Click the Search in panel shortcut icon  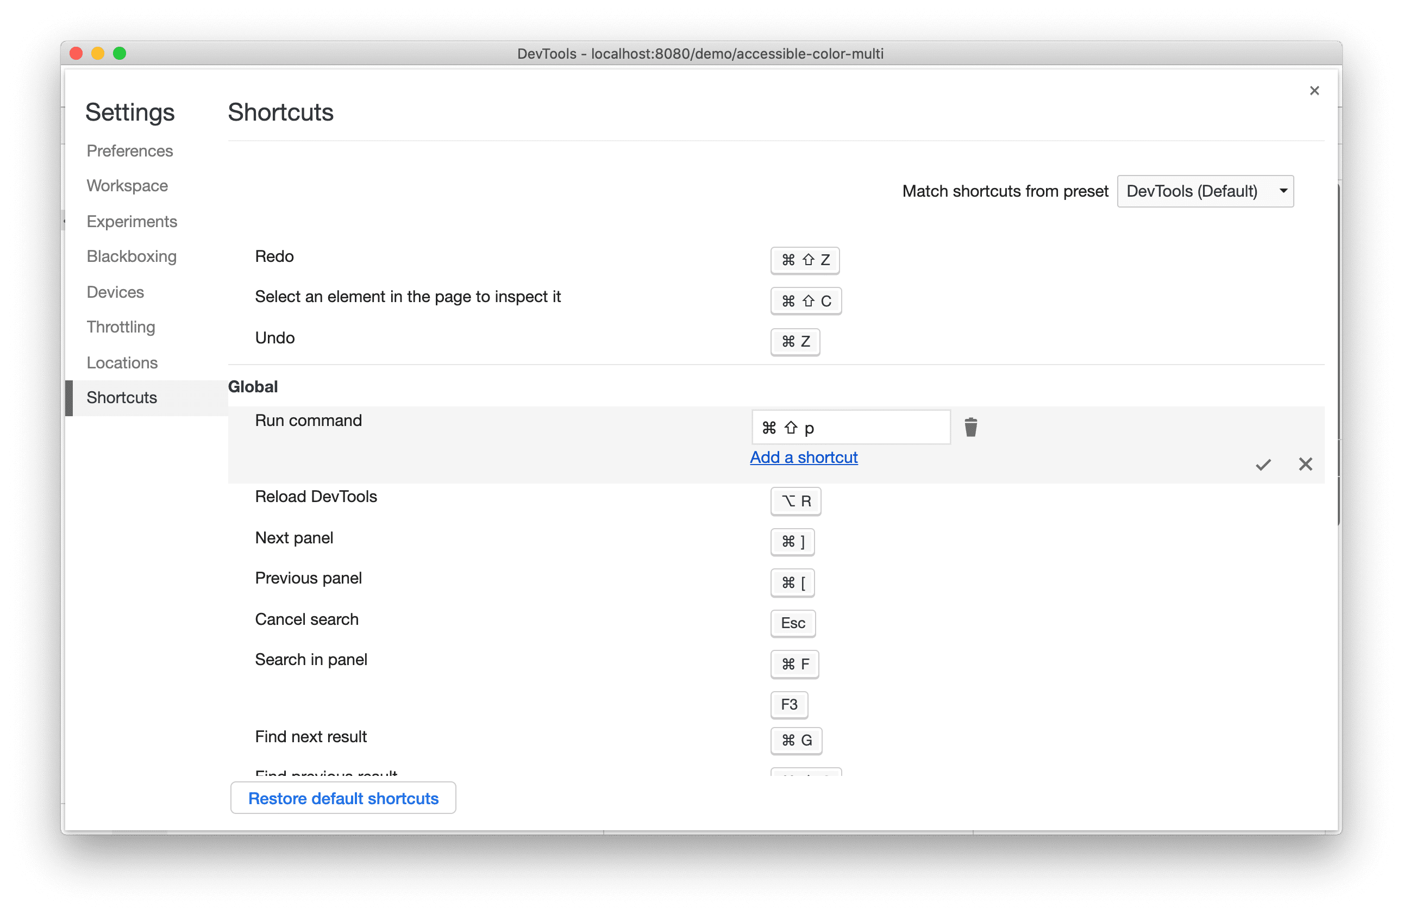(x=796, y=663)
